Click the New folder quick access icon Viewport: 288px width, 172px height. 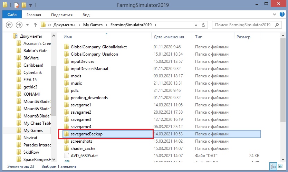tap(24, 5)
